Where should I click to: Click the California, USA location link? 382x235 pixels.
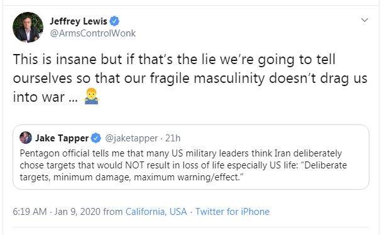(x=156, y=211)
